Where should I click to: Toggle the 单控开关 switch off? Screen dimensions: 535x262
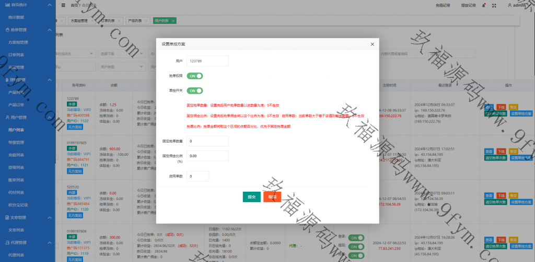click(x=195, y=91)
